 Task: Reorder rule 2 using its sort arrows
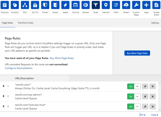tap(3, 96)
